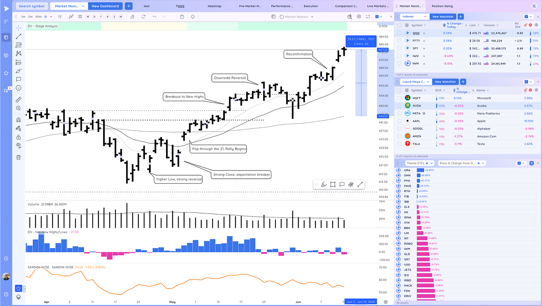
Task: Switch to the Heatmap tab
Action: pos(214,6)
